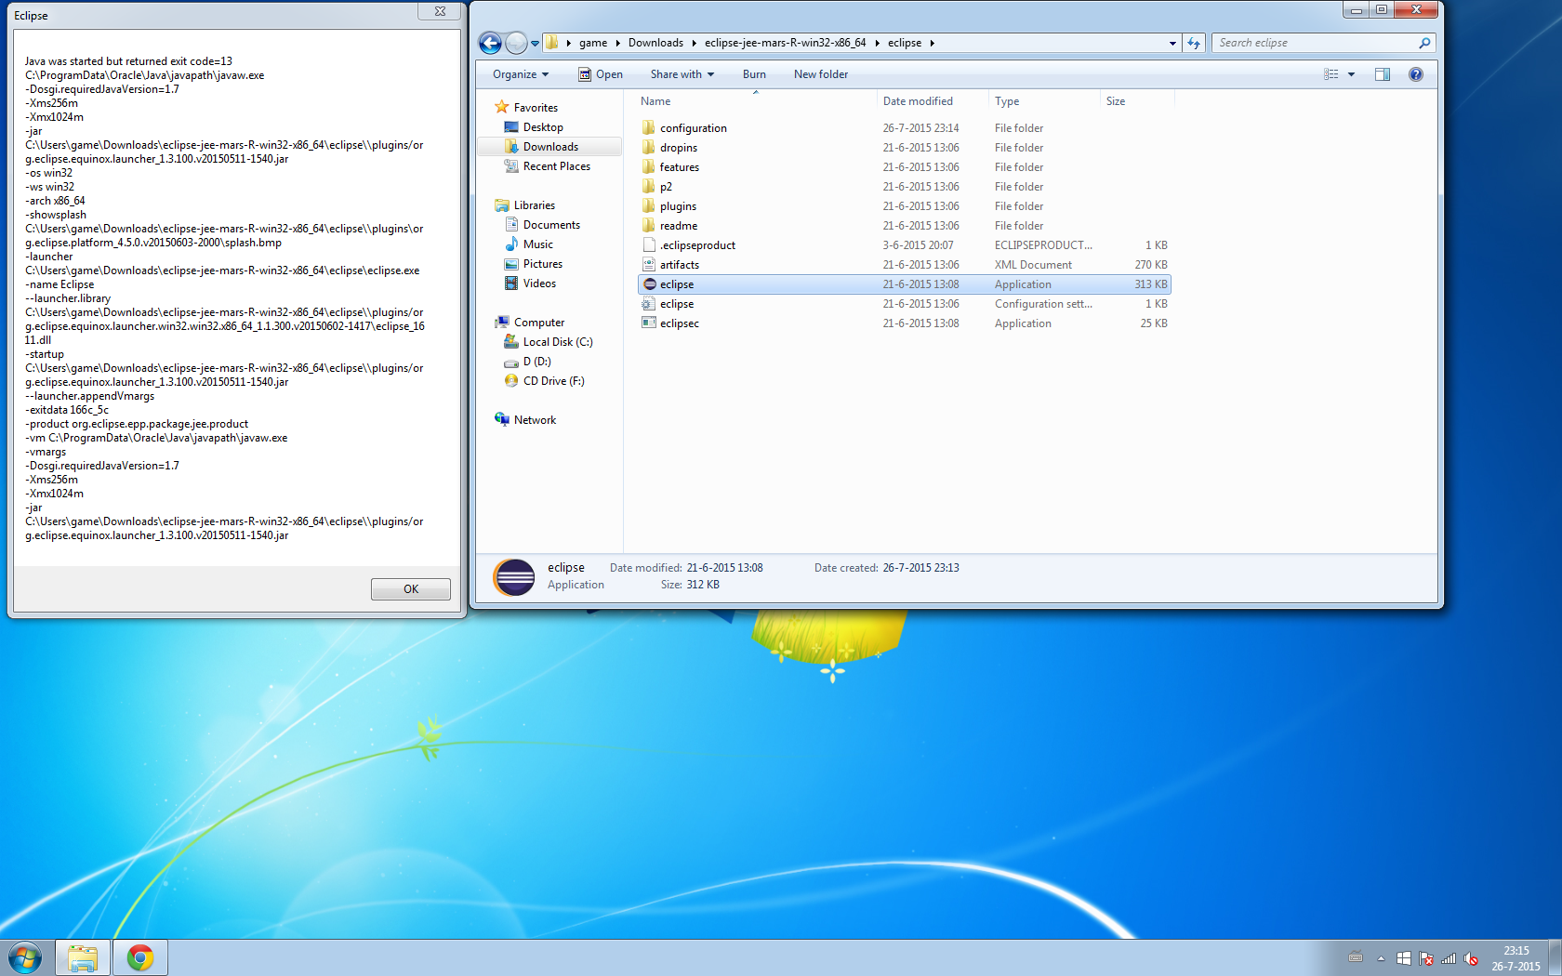Open Windows Explorer from the taskbar
The image size is (1562, 976).
click(x=83, y=957)
